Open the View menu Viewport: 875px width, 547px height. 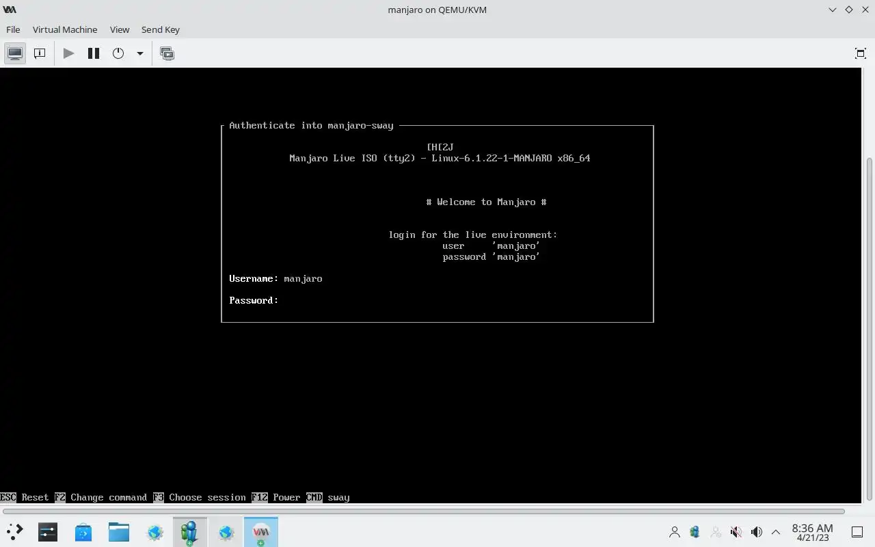click(x=120, y=29)
